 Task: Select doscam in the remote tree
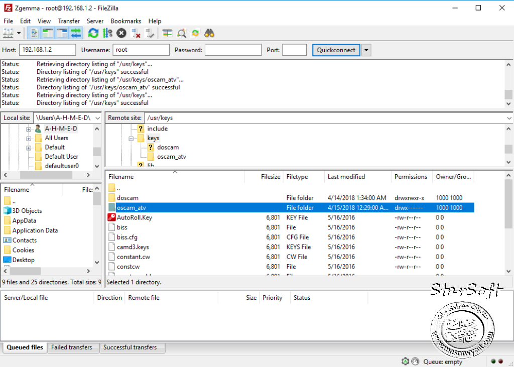coord(168,147)
